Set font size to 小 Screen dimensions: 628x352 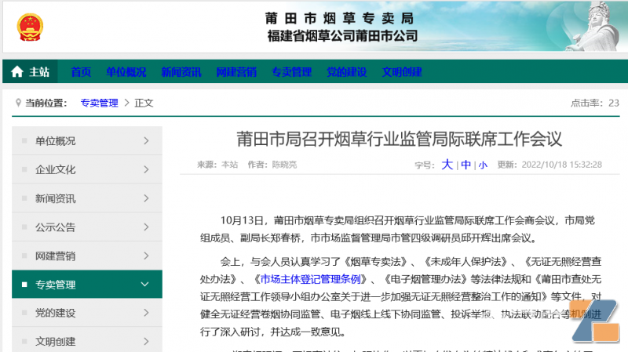click(483, 165)
